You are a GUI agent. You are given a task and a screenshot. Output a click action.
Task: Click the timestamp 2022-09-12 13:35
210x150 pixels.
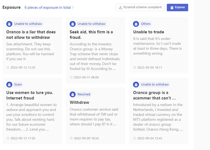[x=23, y=67]
